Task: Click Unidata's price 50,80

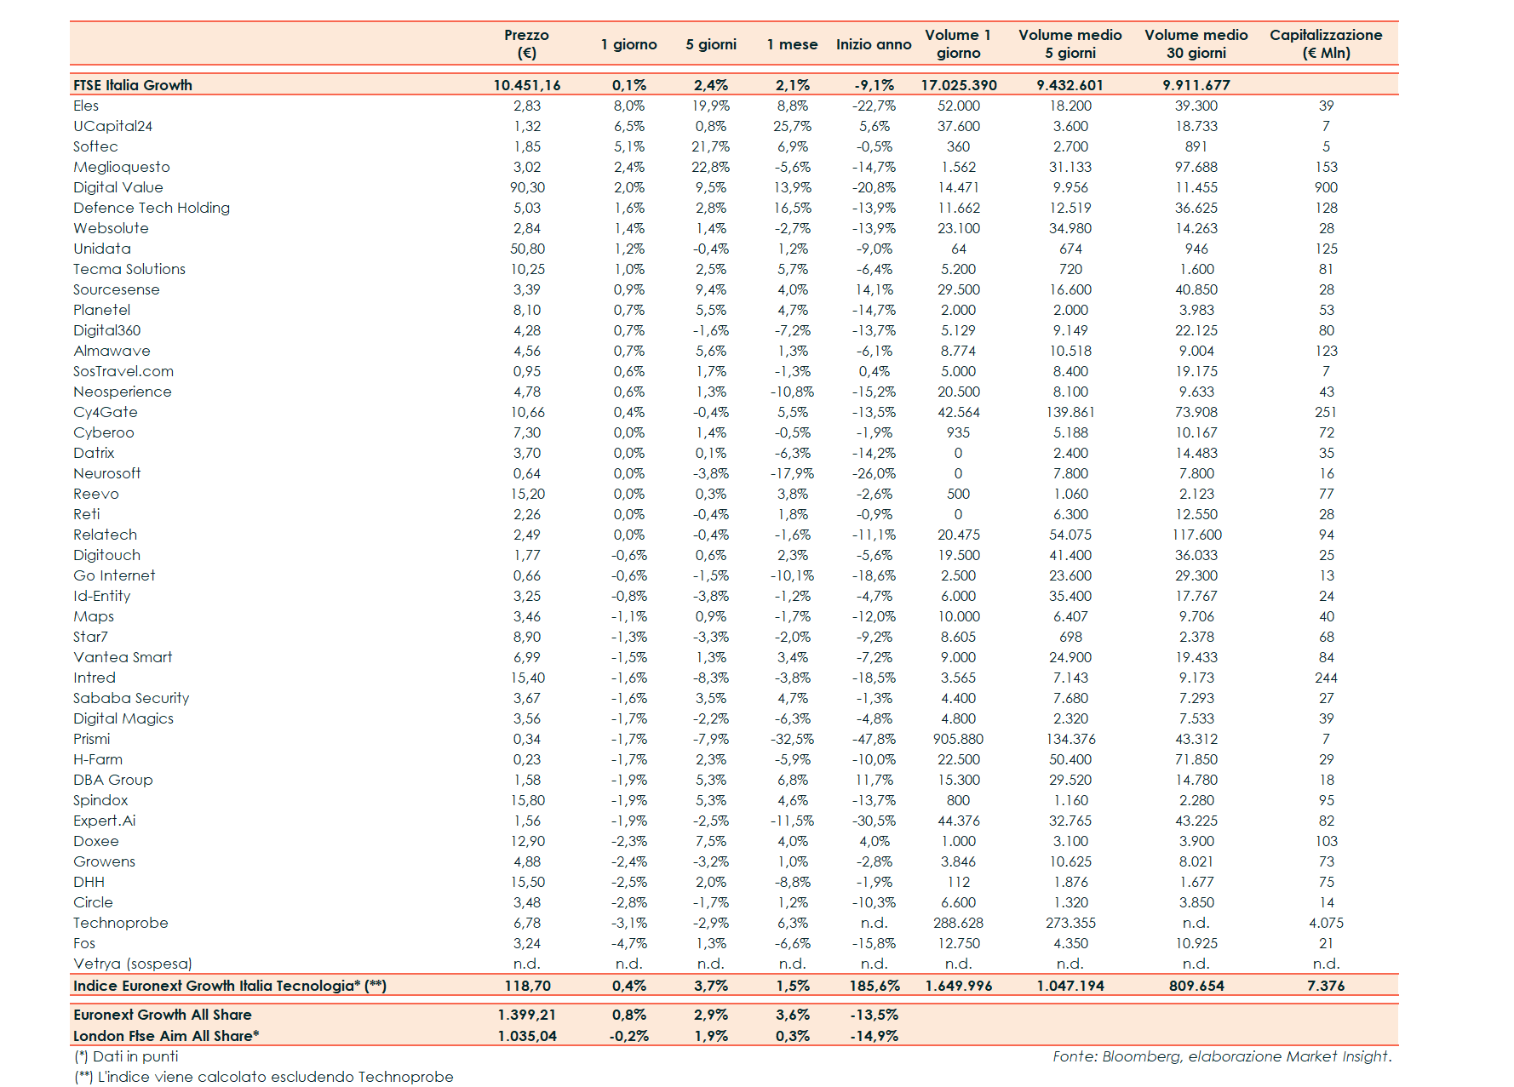Action: pos(527,249)
